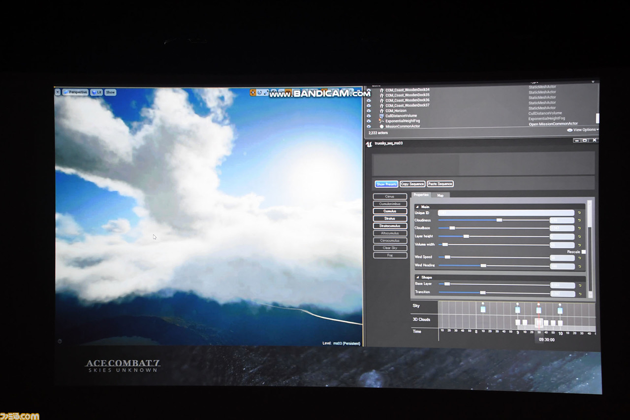Click the Layer height slider handle
The image size is (630, 420).
pos(466,236)
